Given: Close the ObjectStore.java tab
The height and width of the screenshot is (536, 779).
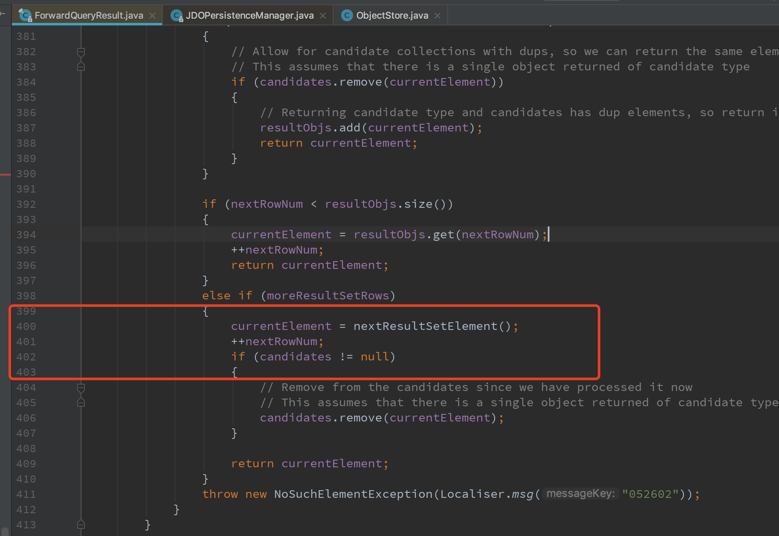Looking at the screenshot, I should 438,15.
